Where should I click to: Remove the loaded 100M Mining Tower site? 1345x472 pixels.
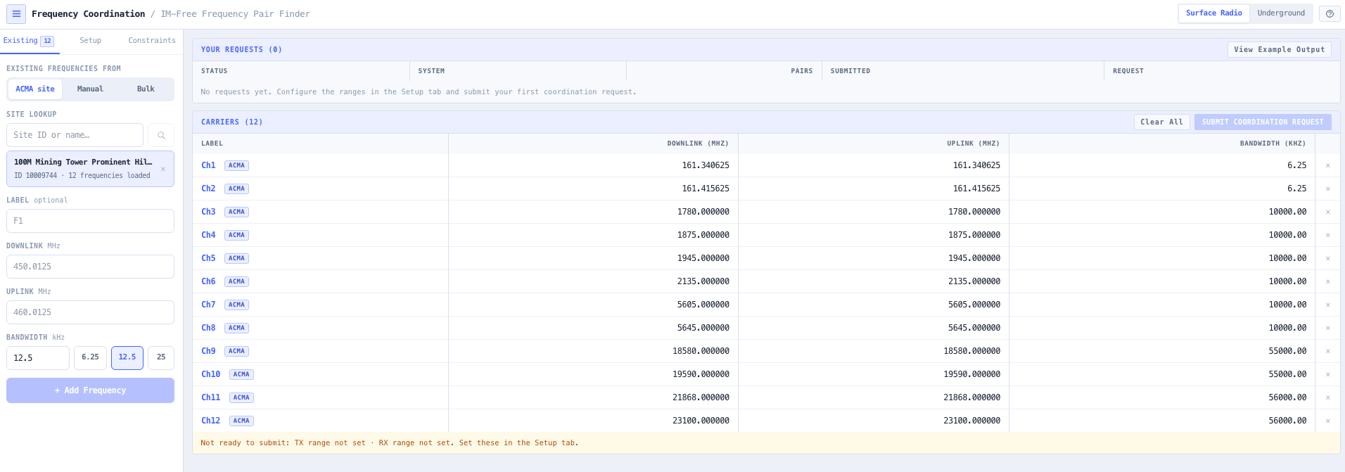[163, 169]
